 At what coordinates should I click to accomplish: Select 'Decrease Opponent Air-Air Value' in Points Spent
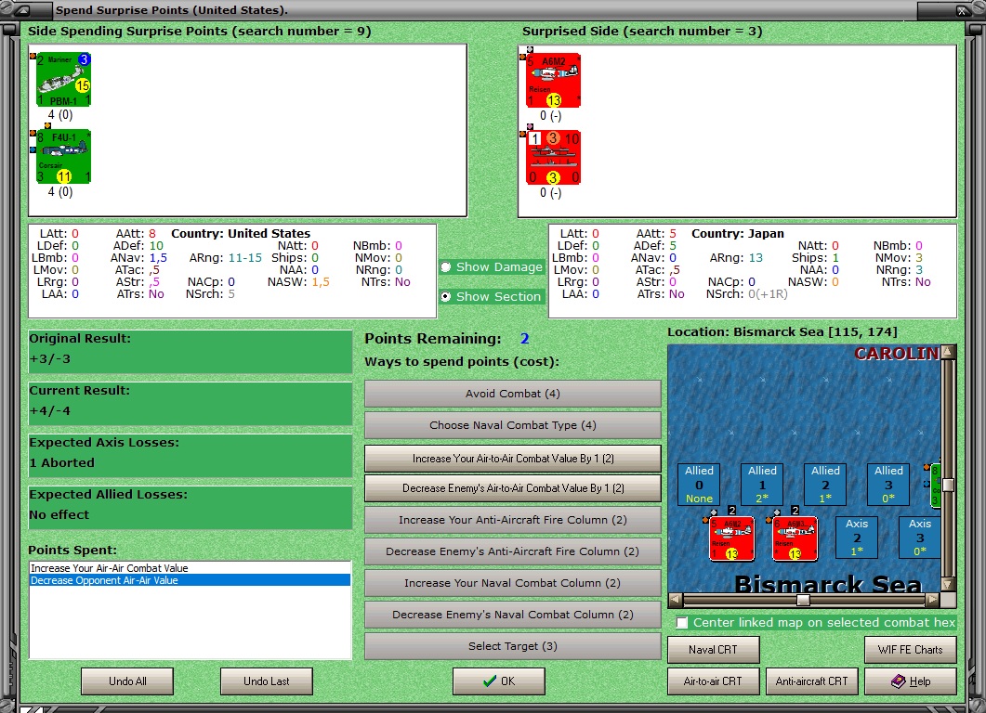click(190, 580)
